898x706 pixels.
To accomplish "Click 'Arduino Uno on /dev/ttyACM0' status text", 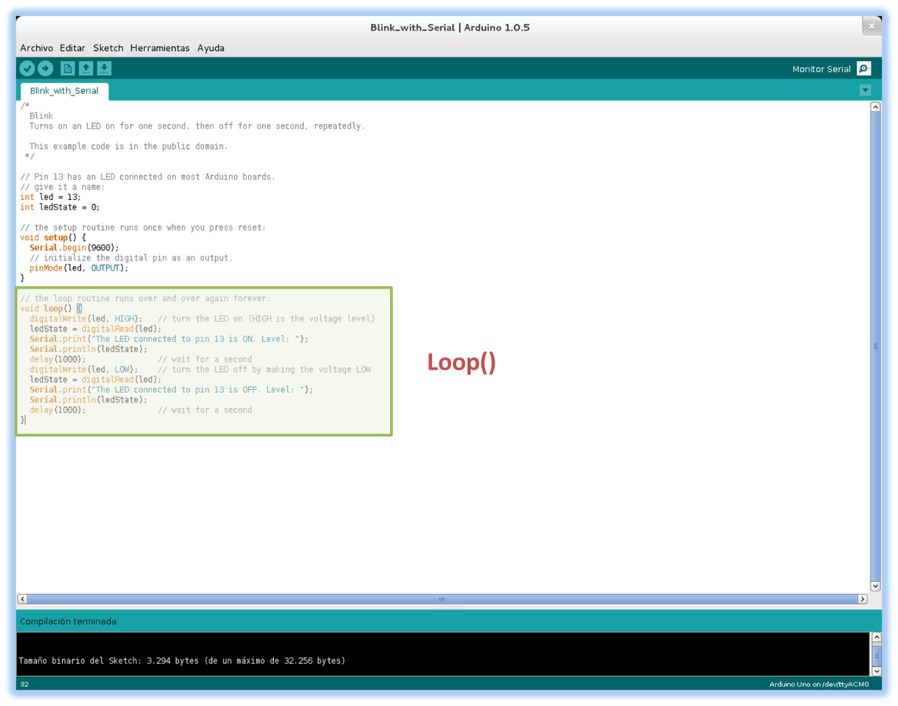I will pos(819,684).
